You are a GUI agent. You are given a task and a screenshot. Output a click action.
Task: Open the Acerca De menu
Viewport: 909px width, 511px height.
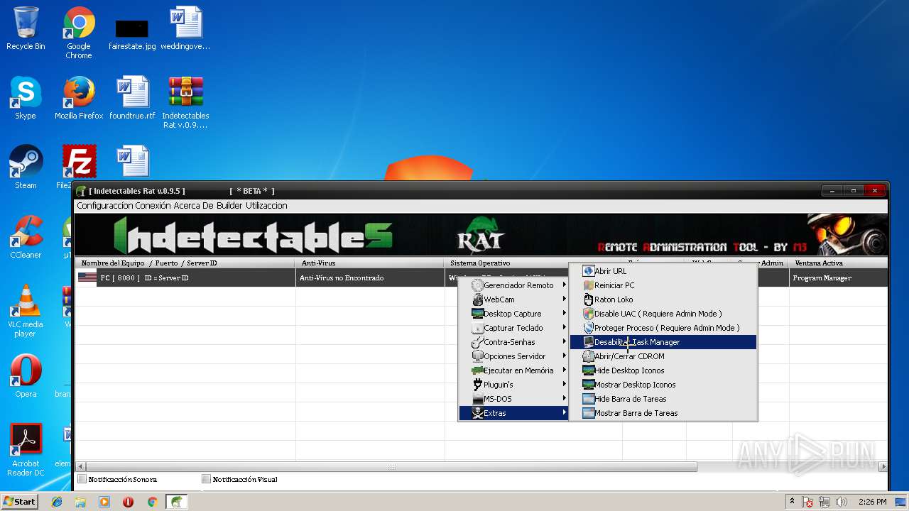tap(193, 206)
